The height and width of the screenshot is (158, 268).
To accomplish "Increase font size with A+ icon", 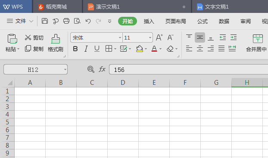I will click(159, 37).
